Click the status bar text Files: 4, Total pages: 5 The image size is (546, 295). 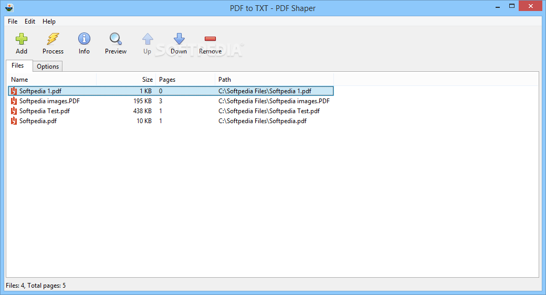pos(36,286)
